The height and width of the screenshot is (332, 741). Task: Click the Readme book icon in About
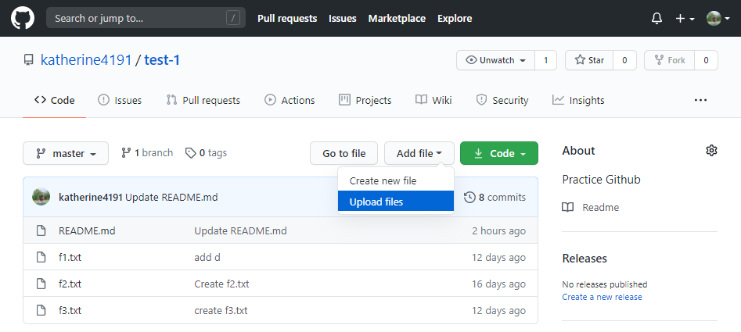[567, 207]
